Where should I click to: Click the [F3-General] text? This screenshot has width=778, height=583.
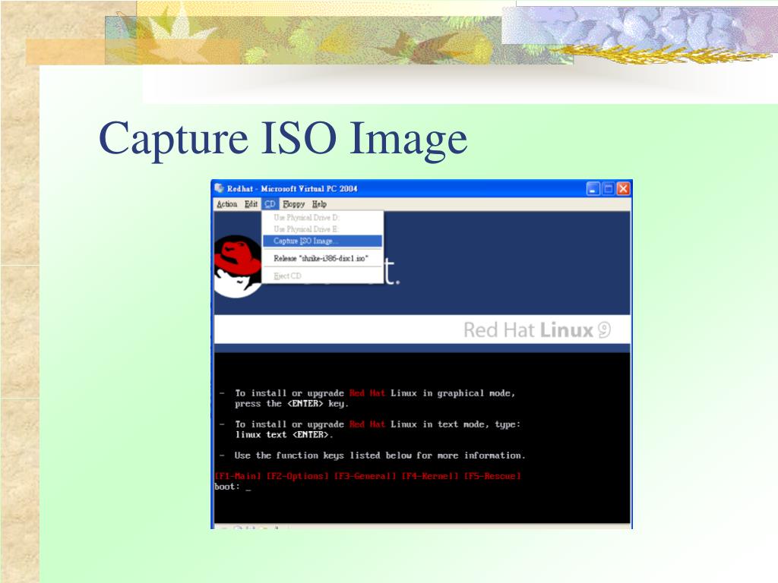(365, 477)
